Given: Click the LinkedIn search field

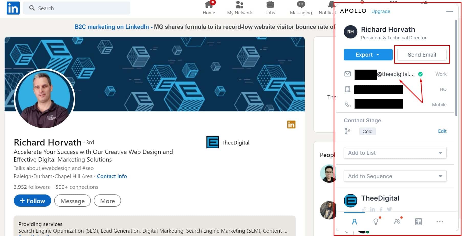Looking at the screenshot, I should [x=76, y=8].
